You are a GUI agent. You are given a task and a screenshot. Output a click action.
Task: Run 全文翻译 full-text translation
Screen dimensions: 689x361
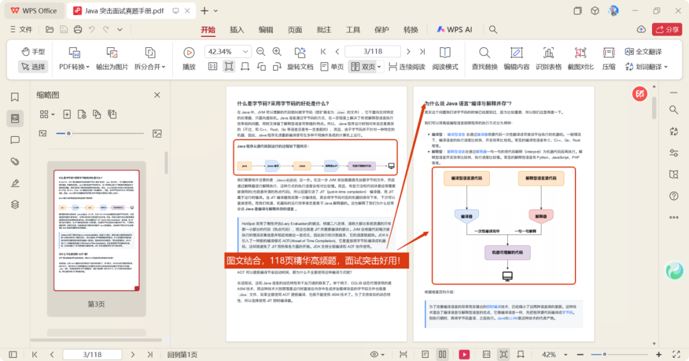tap(643, 52)
